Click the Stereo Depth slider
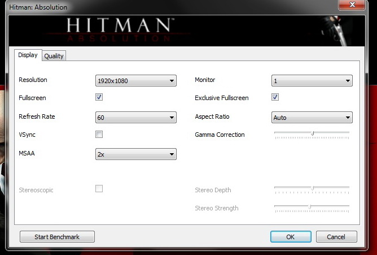Viewport: 377px width, 255px height. coord(312,190)
